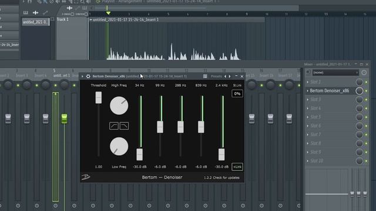Image resolution: width=376 pixels, height=211 pixels.
Task: Select the previous Denoiser preset arrow
Action: (x=225, y=76)
